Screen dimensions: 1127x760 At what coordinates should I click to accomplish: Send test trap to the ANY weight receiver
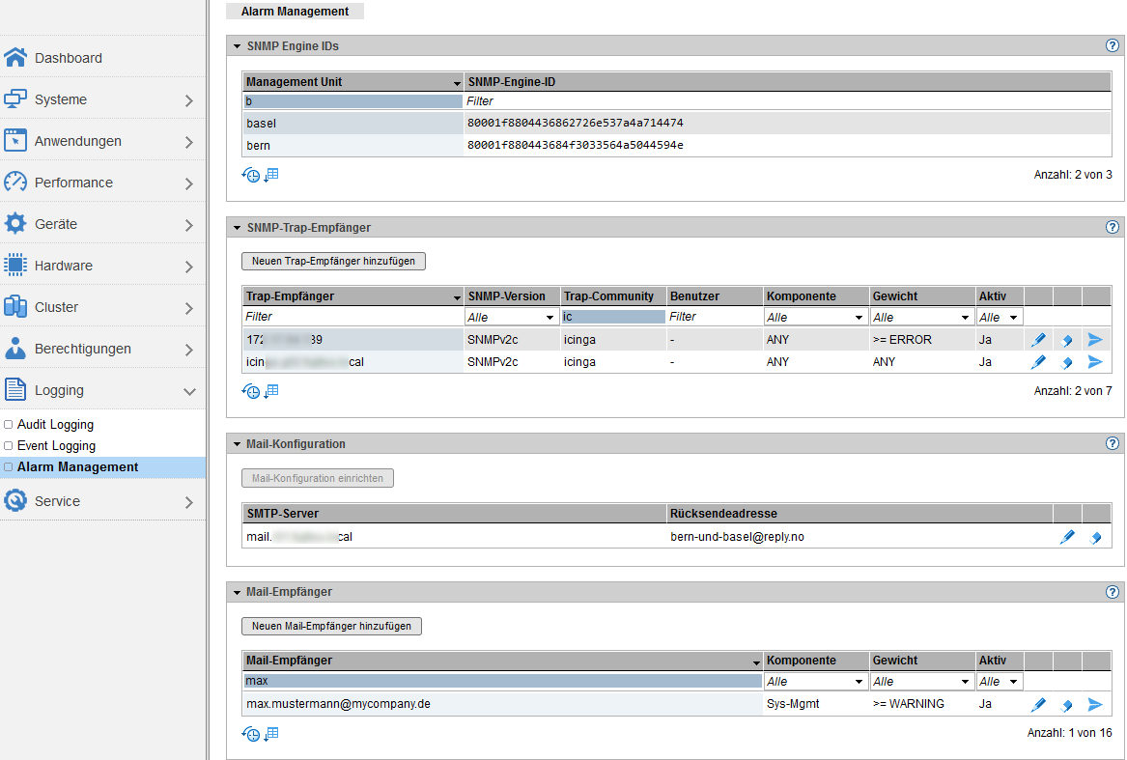click(1095, 362)
